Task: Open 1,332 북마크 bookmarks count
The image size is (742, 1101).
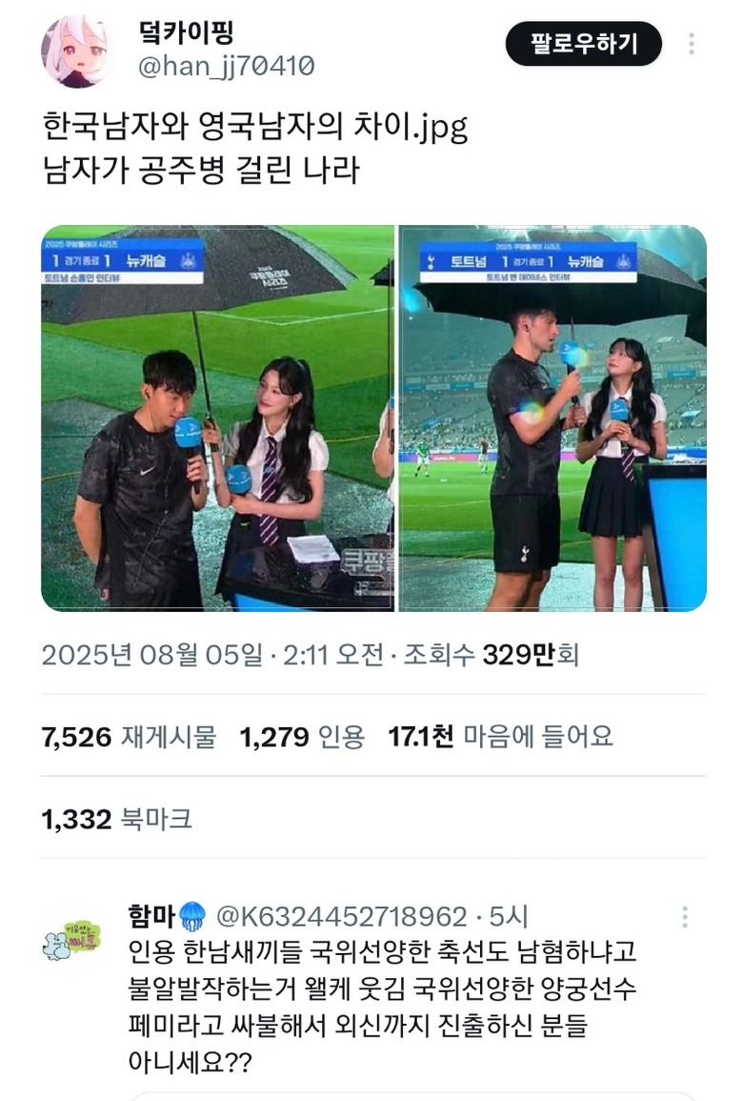Action: [116, 819]
